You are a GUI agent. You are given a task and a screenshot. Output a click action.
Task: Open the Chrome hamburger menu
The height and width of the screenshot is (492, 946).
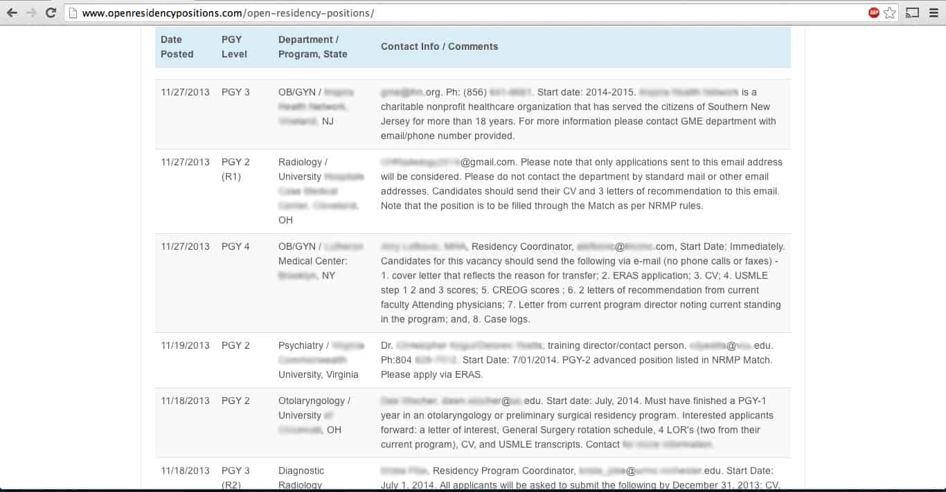934,12
